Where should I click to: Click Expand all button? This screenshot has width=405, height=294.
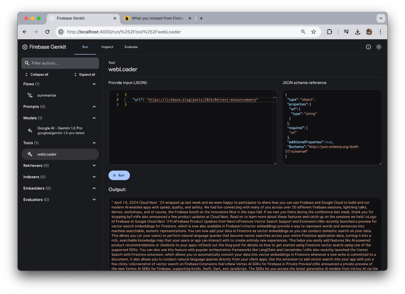point(84,75)
